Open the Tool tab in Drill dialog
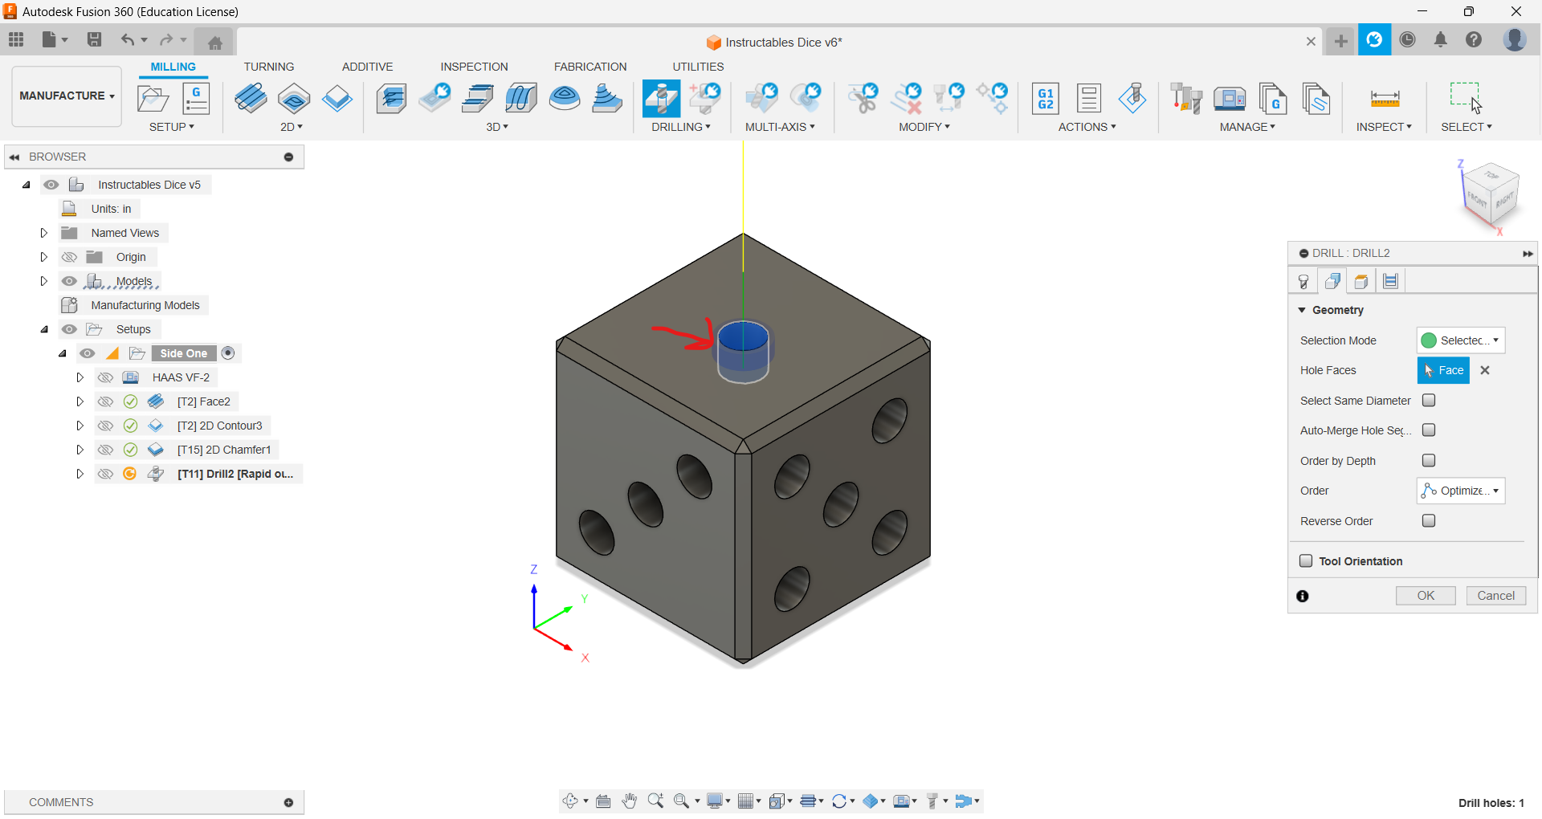1542x819 pixels. click(x=1303, y=281)
